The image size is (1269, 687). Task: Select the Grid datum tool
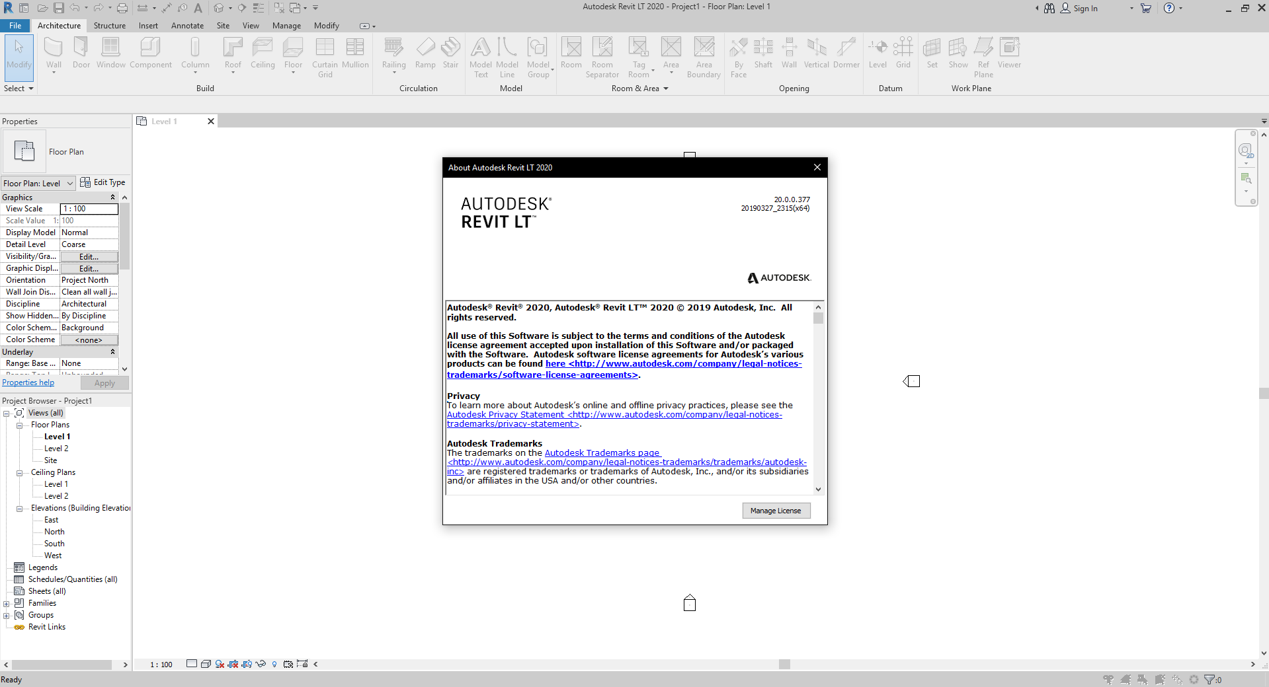tap(903, 53)
